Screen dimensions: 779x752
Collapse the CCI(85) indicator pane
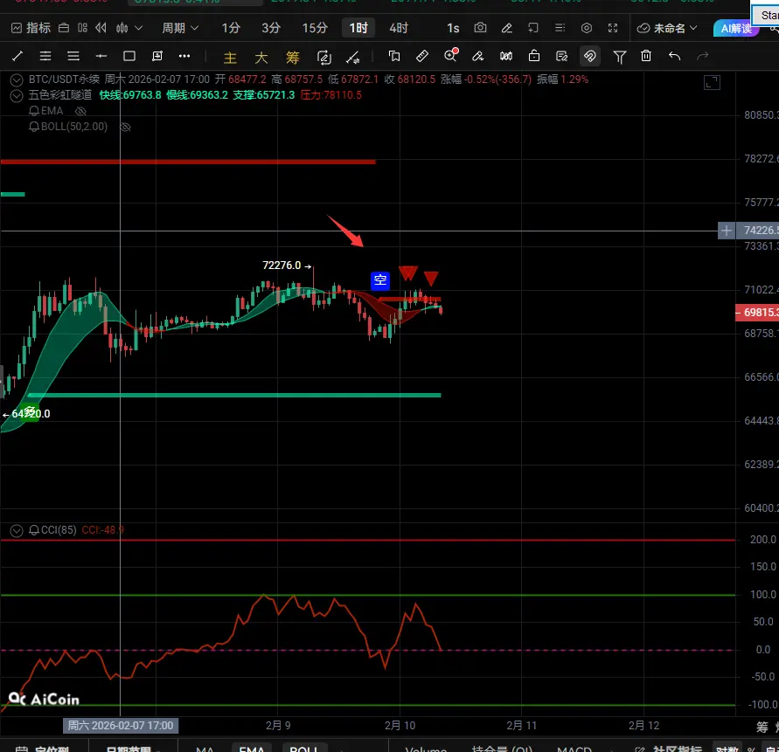pos(17,531)
